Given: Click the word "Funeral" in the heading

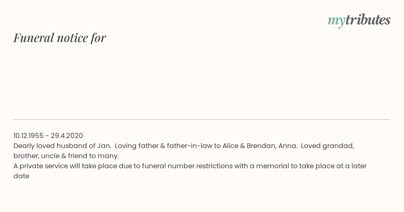Looking at the screenshot, I should coord(34,38).
